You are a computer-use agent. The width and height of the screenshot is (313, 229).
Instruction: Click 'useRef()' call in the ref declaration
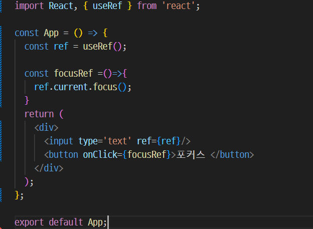(x=102, y=47)
